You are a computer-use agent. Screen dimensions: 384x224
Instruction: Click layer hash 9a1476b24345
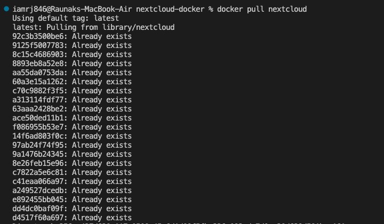pyautogui.click(x=39, y=154)
